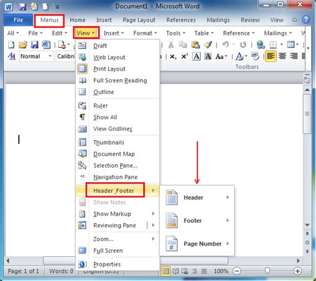Click the Save icon in Menus toolbar
Screen dimensions: 316x281
click(35, 45)
